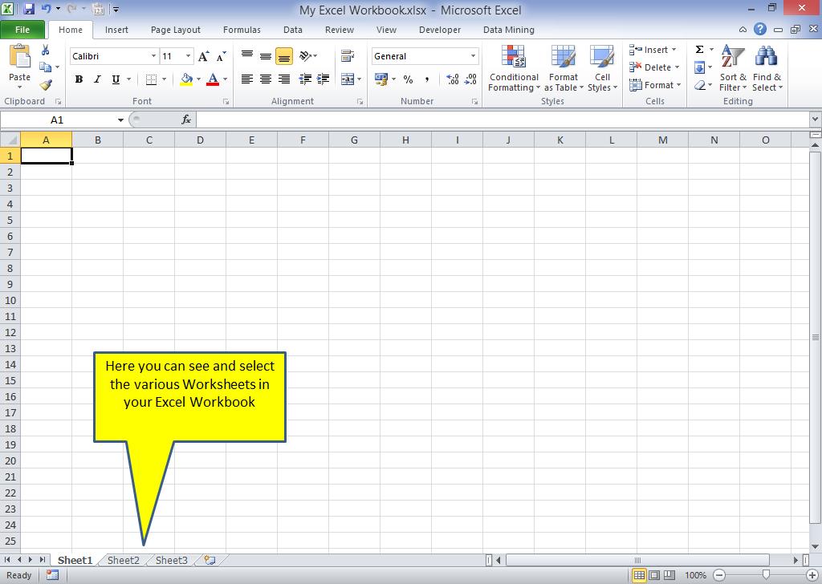The height and width of the screenshot is (584, 822).
Task: Open the Help question mark icon
Action: coord(760,30)
